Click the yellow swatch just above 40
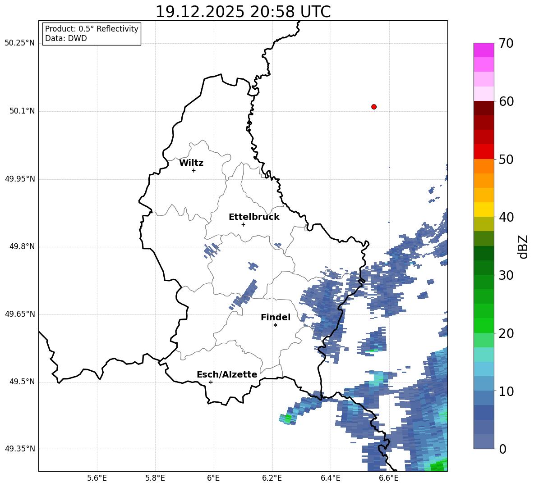Screen dimensions: 534x487 click(x=483, y=209)
